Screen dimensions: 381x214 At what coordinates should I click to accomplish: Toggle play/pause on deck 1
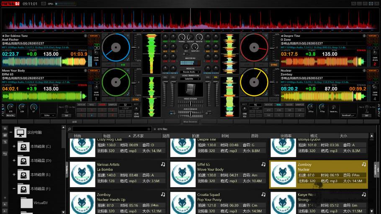pos(123,65)
